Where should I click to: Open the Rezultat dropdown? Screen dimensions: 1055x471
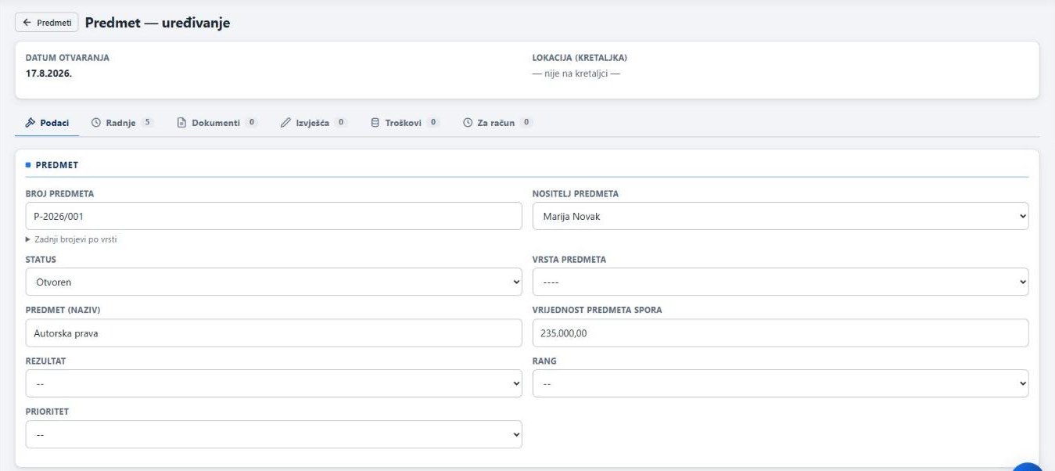coord(274,383)
